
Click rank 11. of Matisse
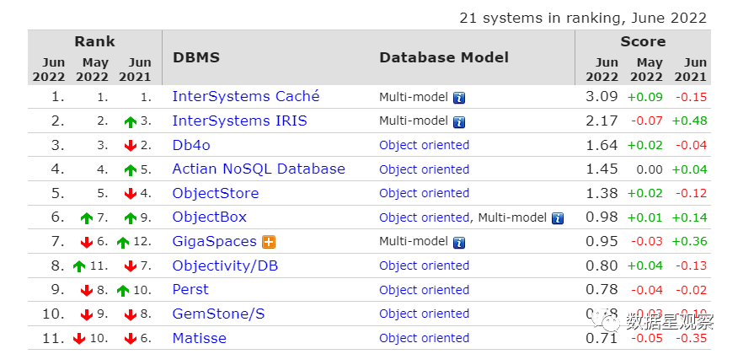click(x=54, y=338)
